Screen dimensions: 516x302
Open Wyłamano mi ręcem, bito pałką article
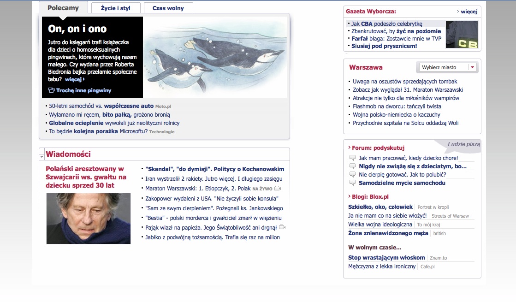[110, 115]
